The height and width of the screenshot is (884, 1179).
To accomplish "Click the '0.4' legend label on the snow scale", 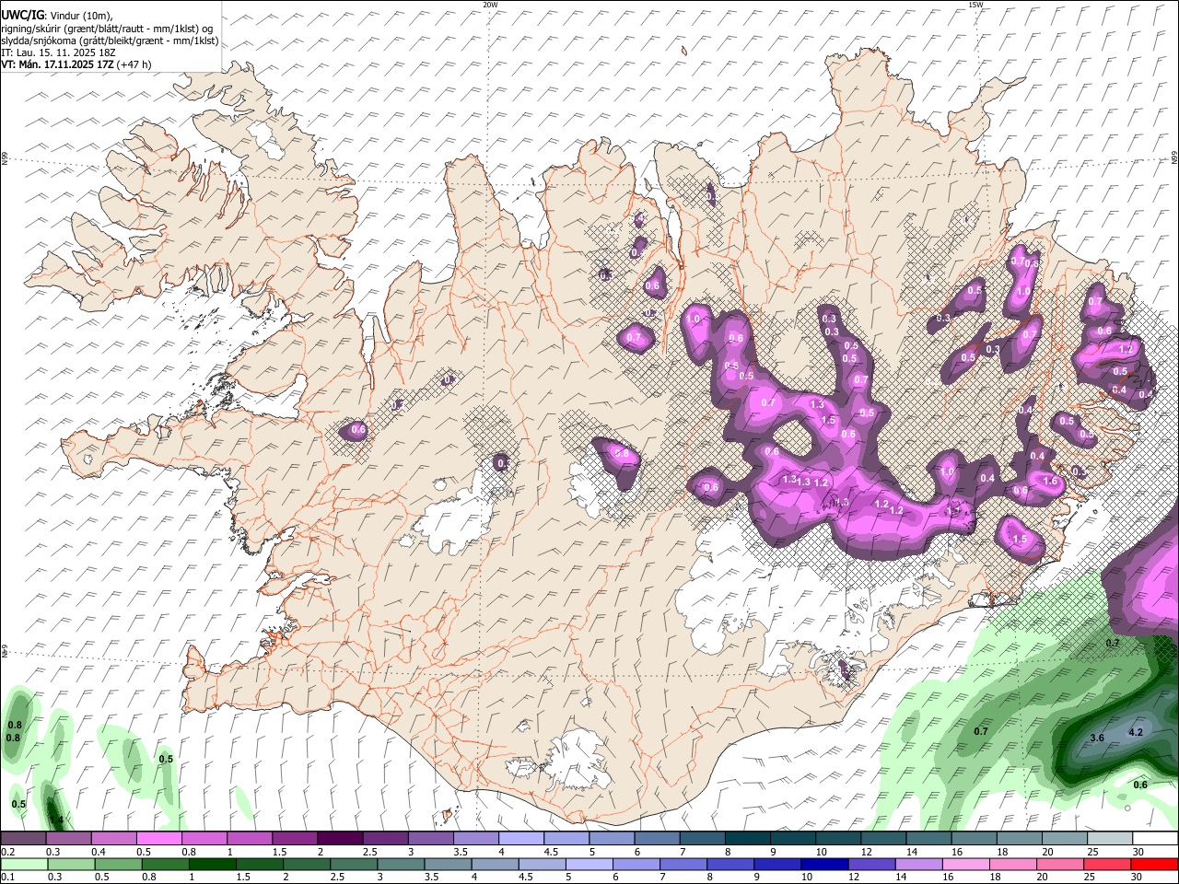I will click(99, 852).
